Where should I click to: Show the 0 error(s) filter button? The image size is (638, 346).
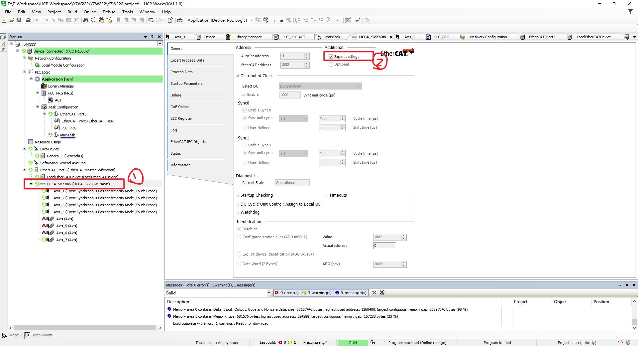pos(286,293)
